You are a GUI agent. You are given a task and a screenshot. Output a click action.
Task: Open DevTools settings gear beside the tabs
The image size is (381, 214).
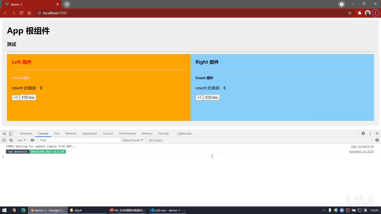point(363,133)
